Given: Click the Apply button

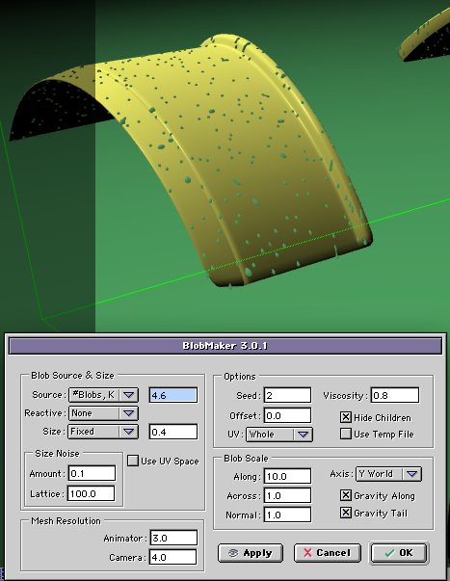Looking at the screenshot, I should (x=251, y=553).
